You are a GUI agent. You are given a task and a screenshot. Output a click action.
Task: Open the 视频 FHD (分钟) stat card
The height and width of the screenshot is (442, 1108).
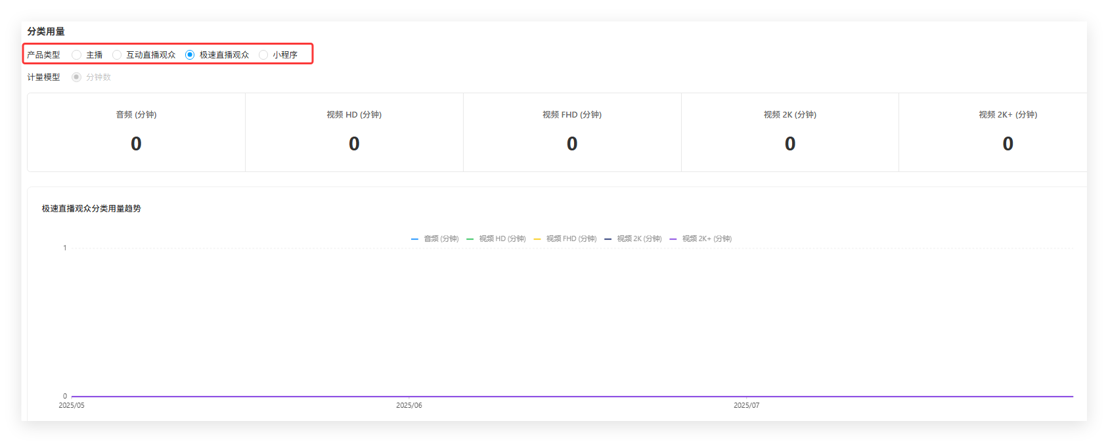click(572, 133)
